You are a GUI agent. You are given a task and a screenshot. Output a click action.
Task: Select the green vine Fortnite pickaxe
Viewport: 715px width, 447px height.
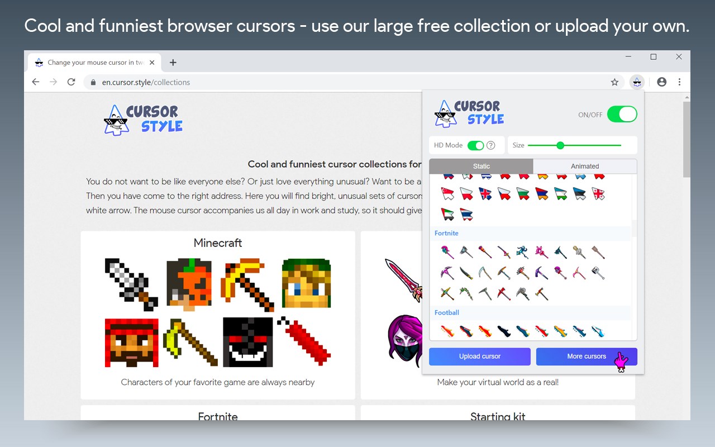tap(466, 294)
